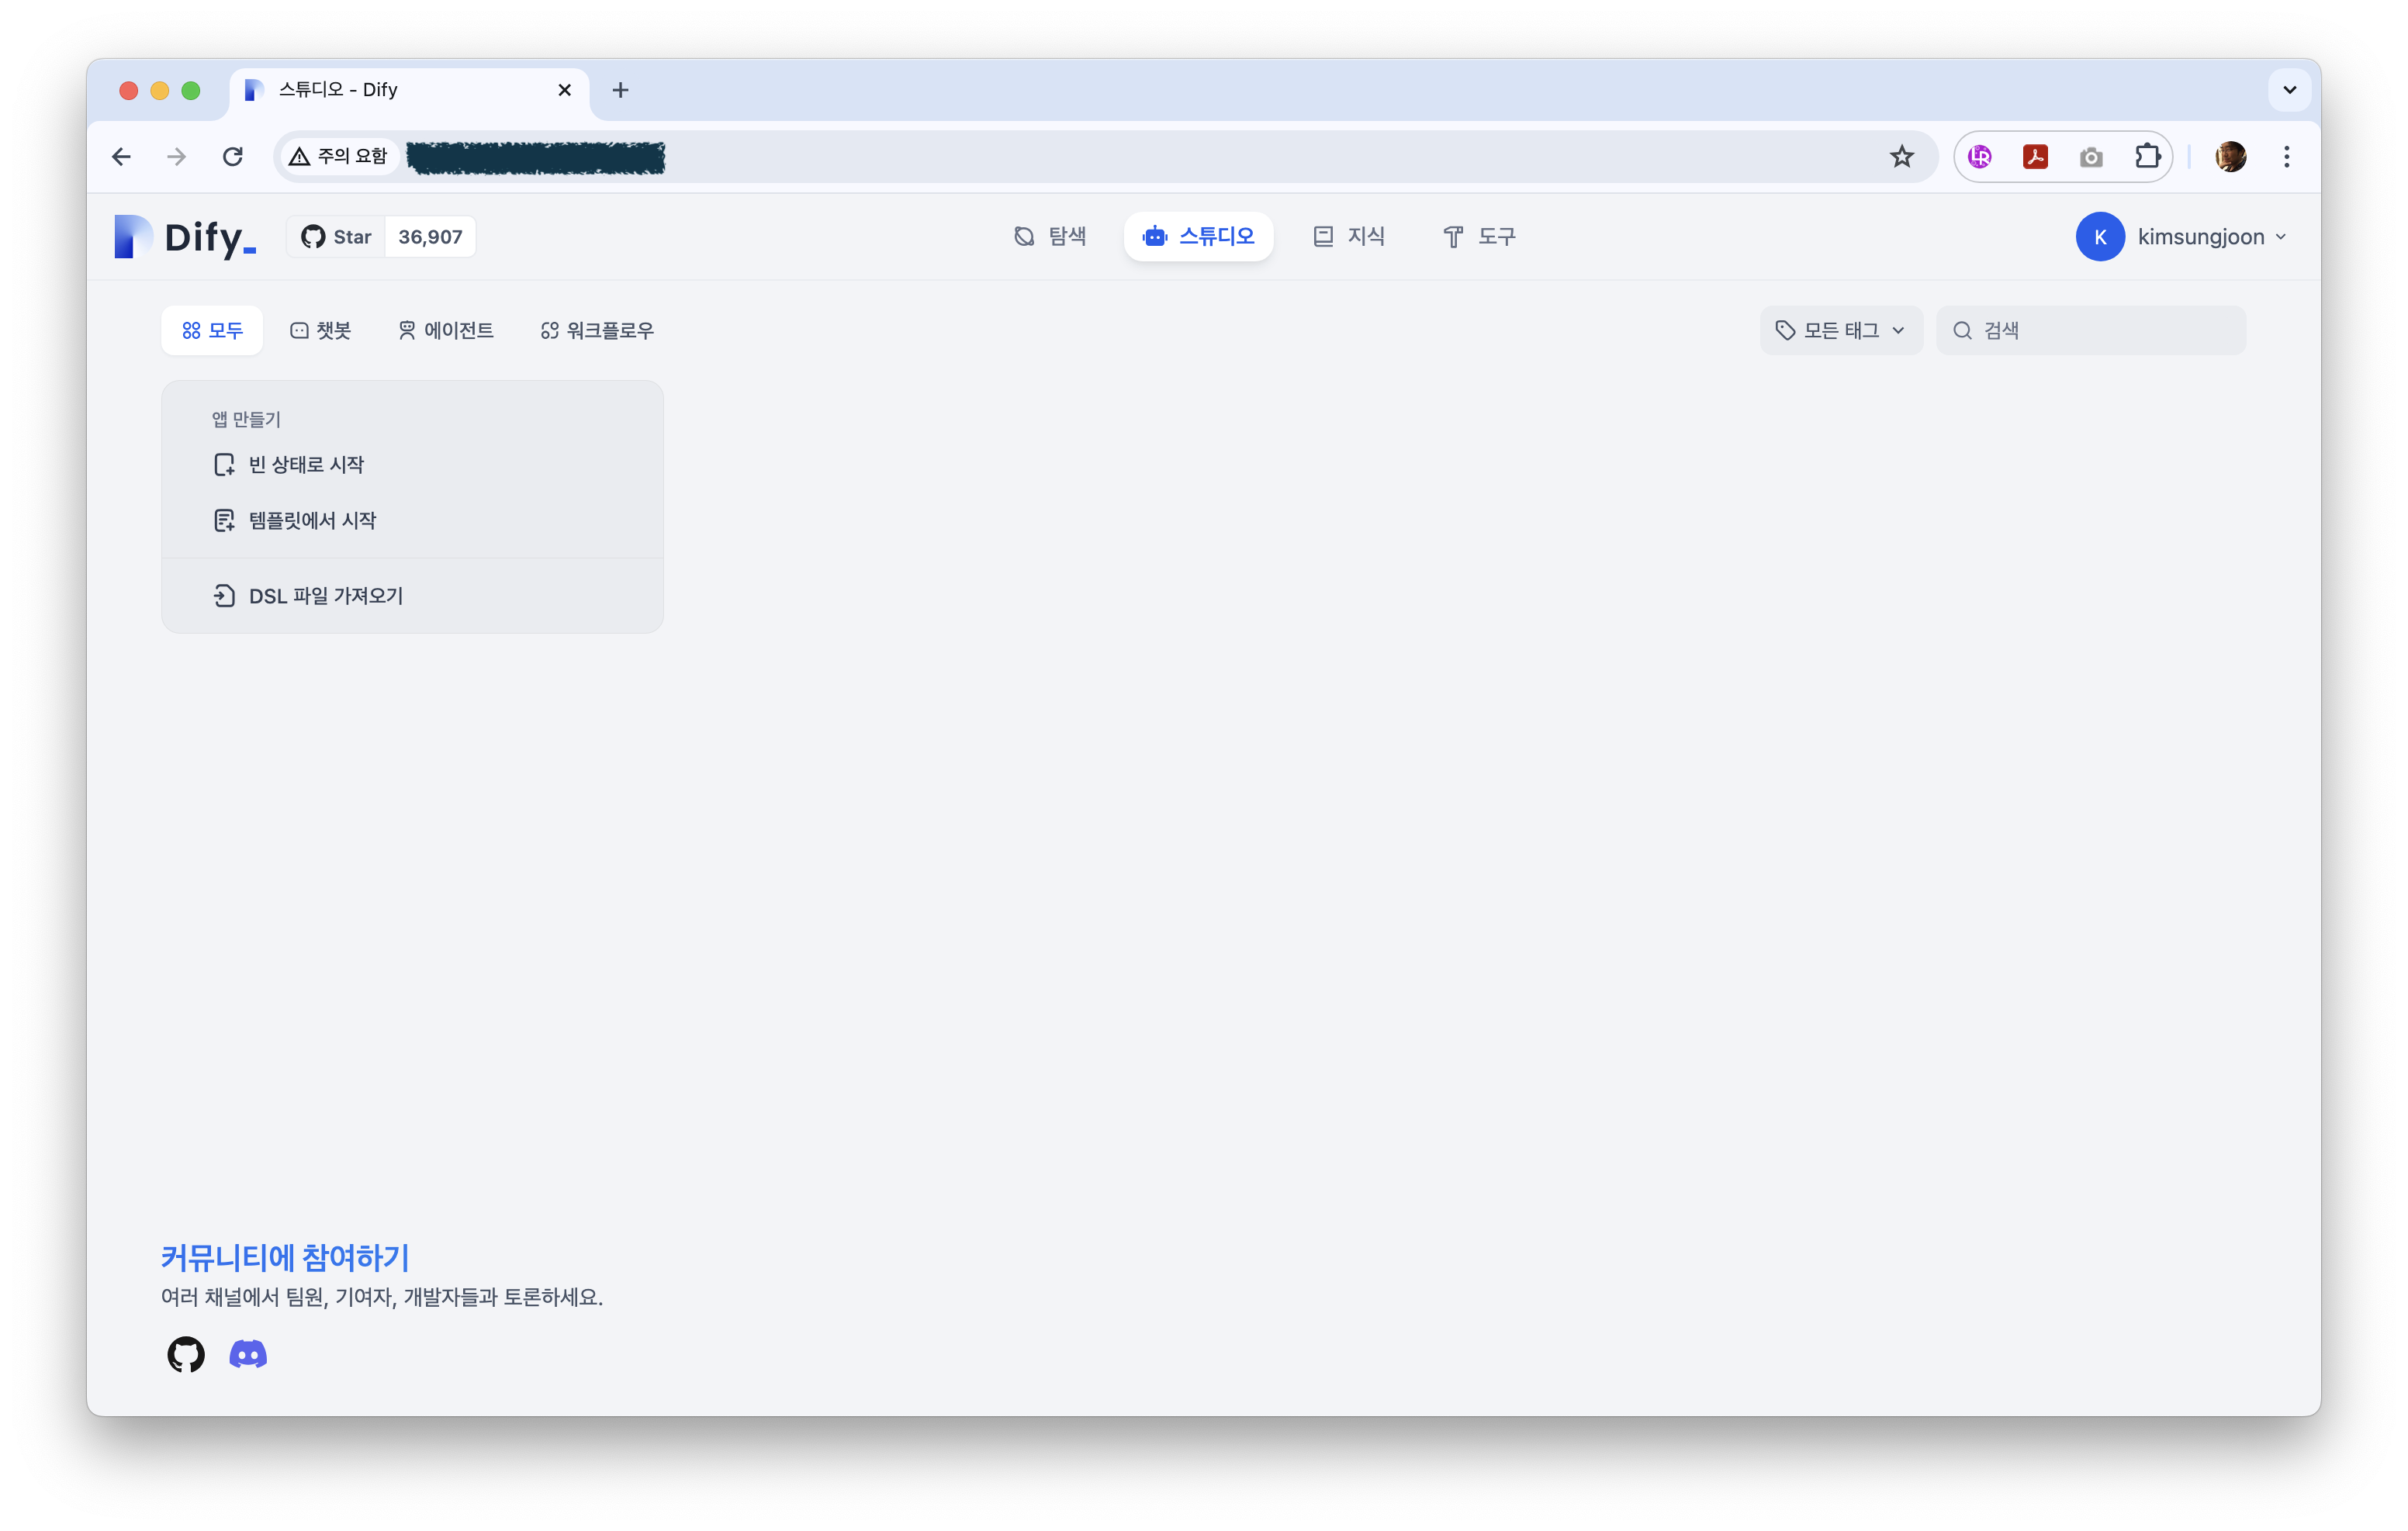The height and width of the screenshot is (1531, 2408).
Task: Click the Dify logo
Action: pyautogui.click(x=186, y=237)
